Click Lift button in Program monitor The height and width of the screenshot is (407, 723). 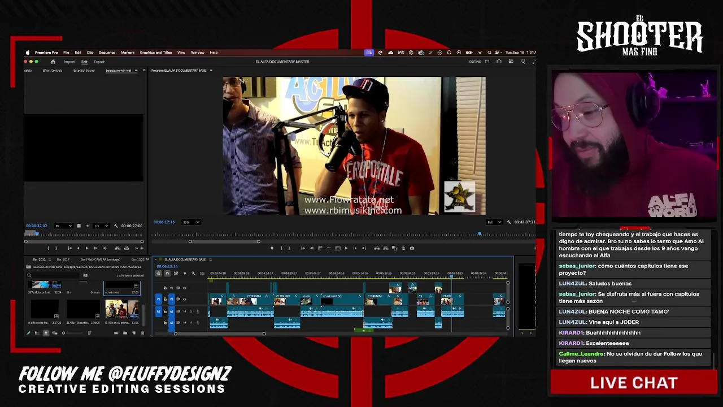point(377,248)
